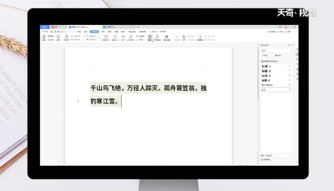Click the Align objects icon
Screen dimensions: 334x191
coord(184,38)
